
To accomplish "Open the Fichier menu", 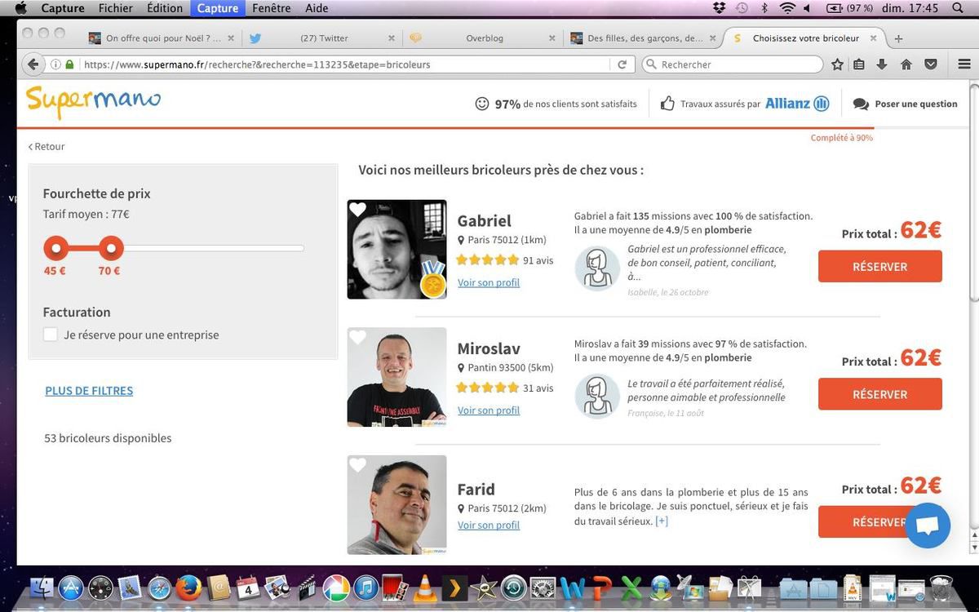I will 115,8.
